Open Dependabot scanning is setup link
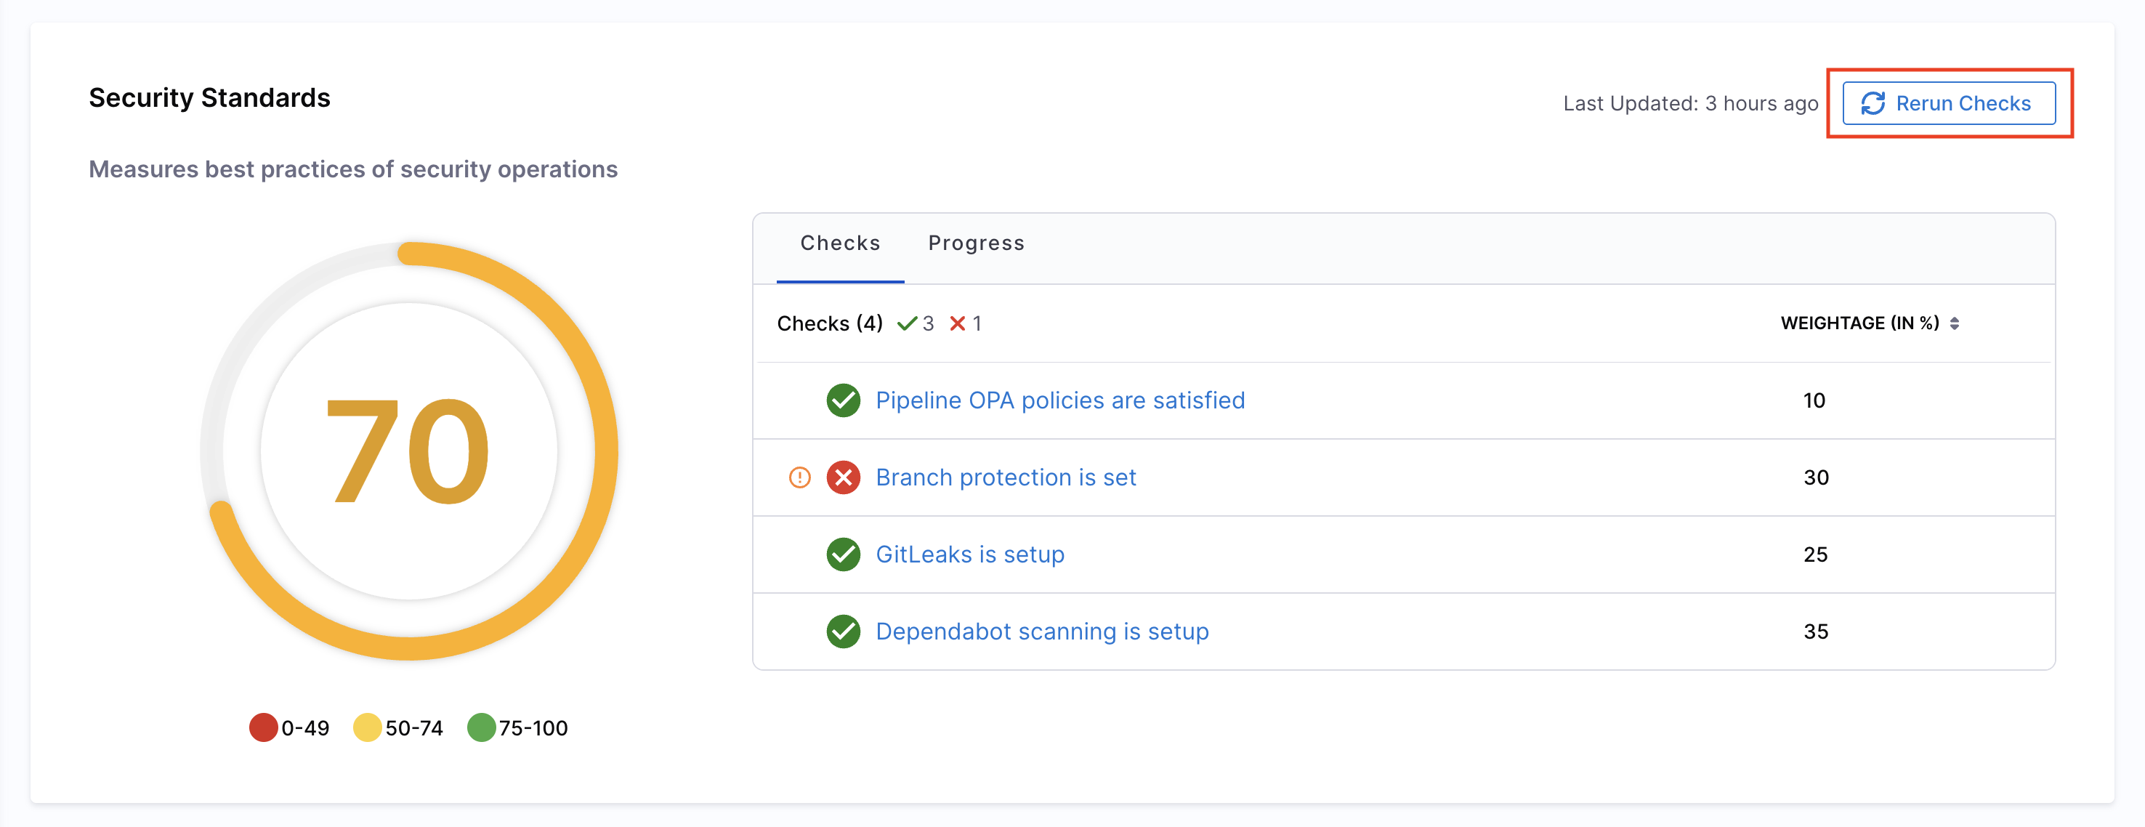2145x827 pixels. point(1042,632)
